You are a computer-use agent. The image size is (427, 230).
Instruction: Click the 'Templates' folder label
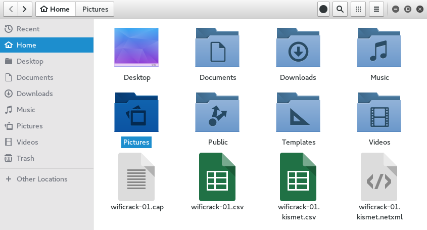click(x=299, y=142)
